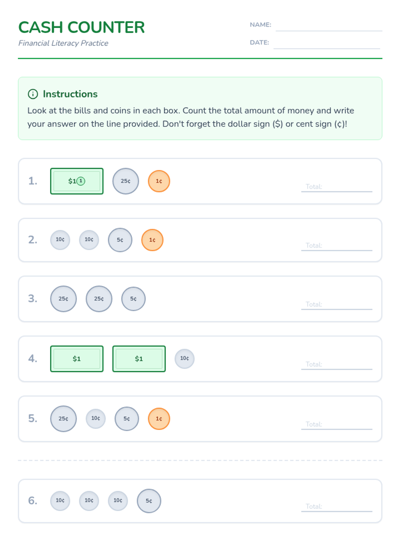
Task: Select the 25¢ coin in problem 1
Action: (126, 181)
